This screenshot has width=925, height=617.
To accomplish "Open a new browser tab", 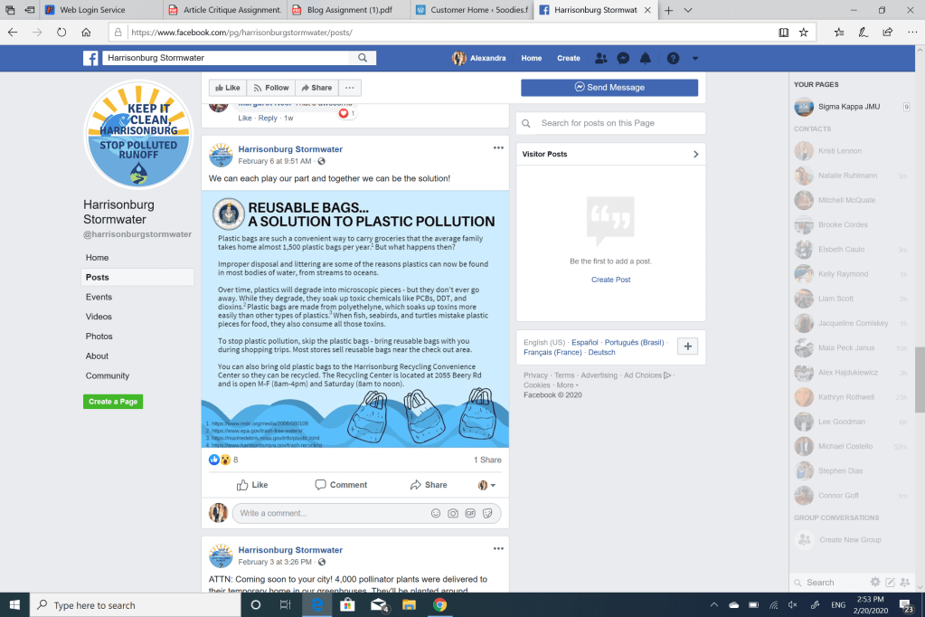I will 668,10.
